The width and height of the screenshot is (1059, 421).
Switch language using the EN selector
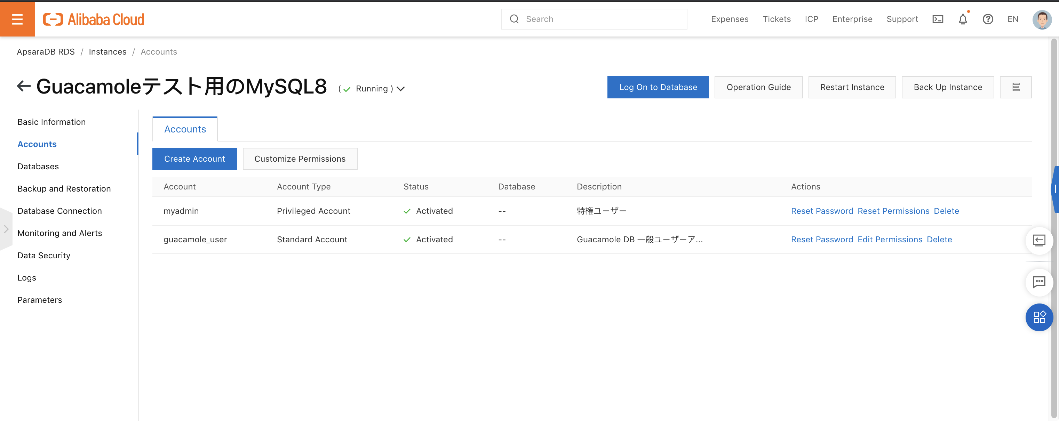1012,19
